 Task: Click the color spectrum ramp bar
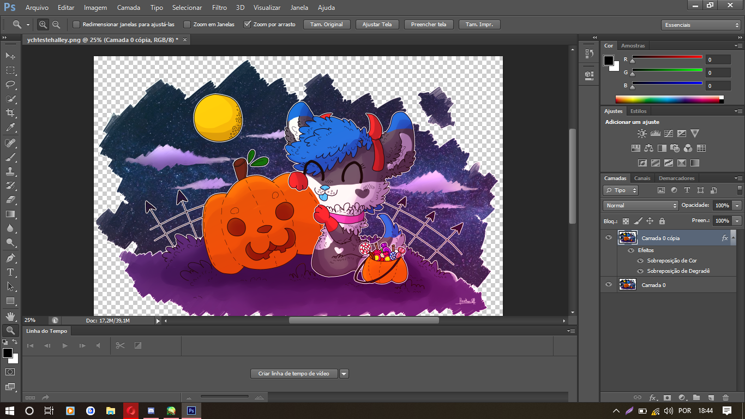pyautogui.click(x=668, y=100)
